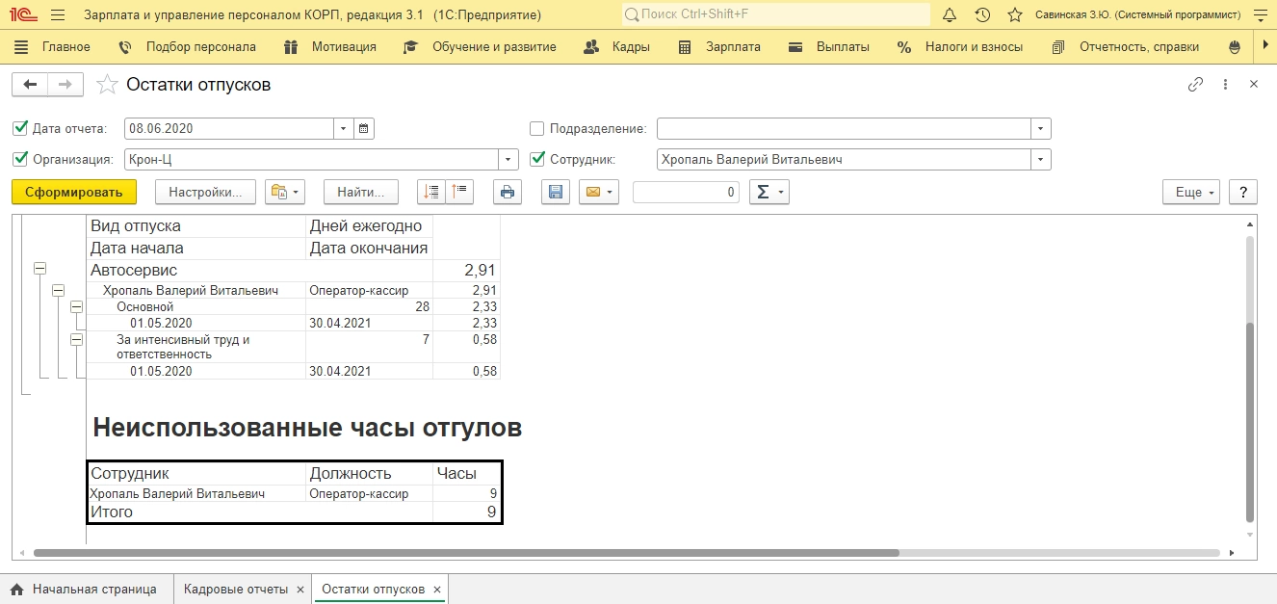1277x604 pixels.
Task: Switch to Кадровые отчеты tab
Action: (235, 590)
